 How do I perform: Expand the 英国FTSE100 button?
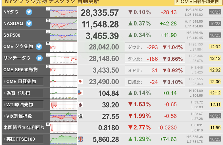[23, 139]
